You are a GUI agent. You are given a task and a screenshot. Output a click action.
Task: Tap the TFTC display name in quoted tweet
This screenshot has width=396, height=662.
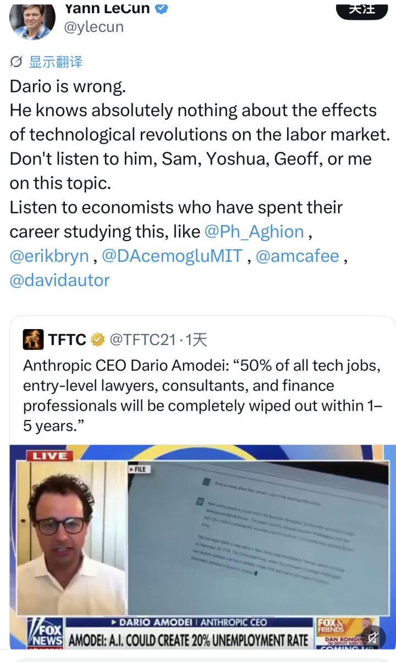point(67,340)
